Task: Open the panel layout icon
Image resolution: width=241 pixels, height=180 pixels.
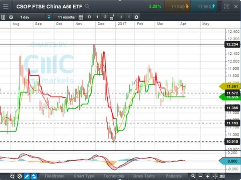Action: click(x=3, y=17)
